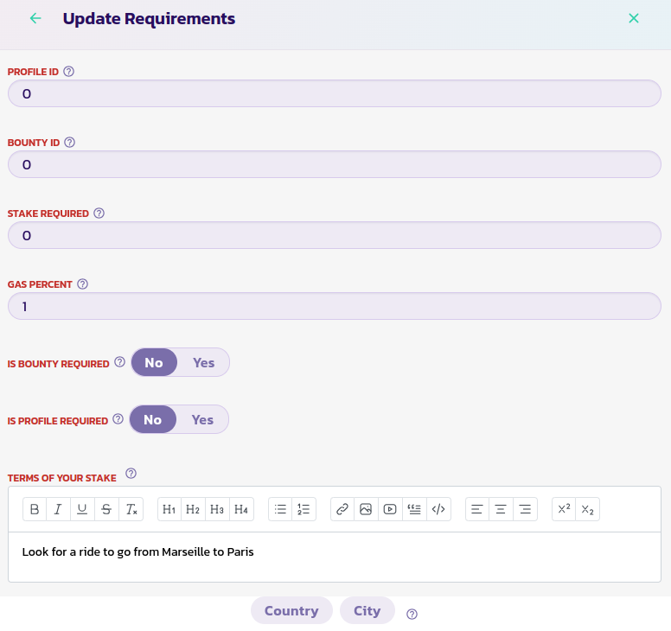Screen dimensions: 671x631
Task: Toggle bold formatting in editor toolbar
Action: pyautogui.click(x=35, y=510)
